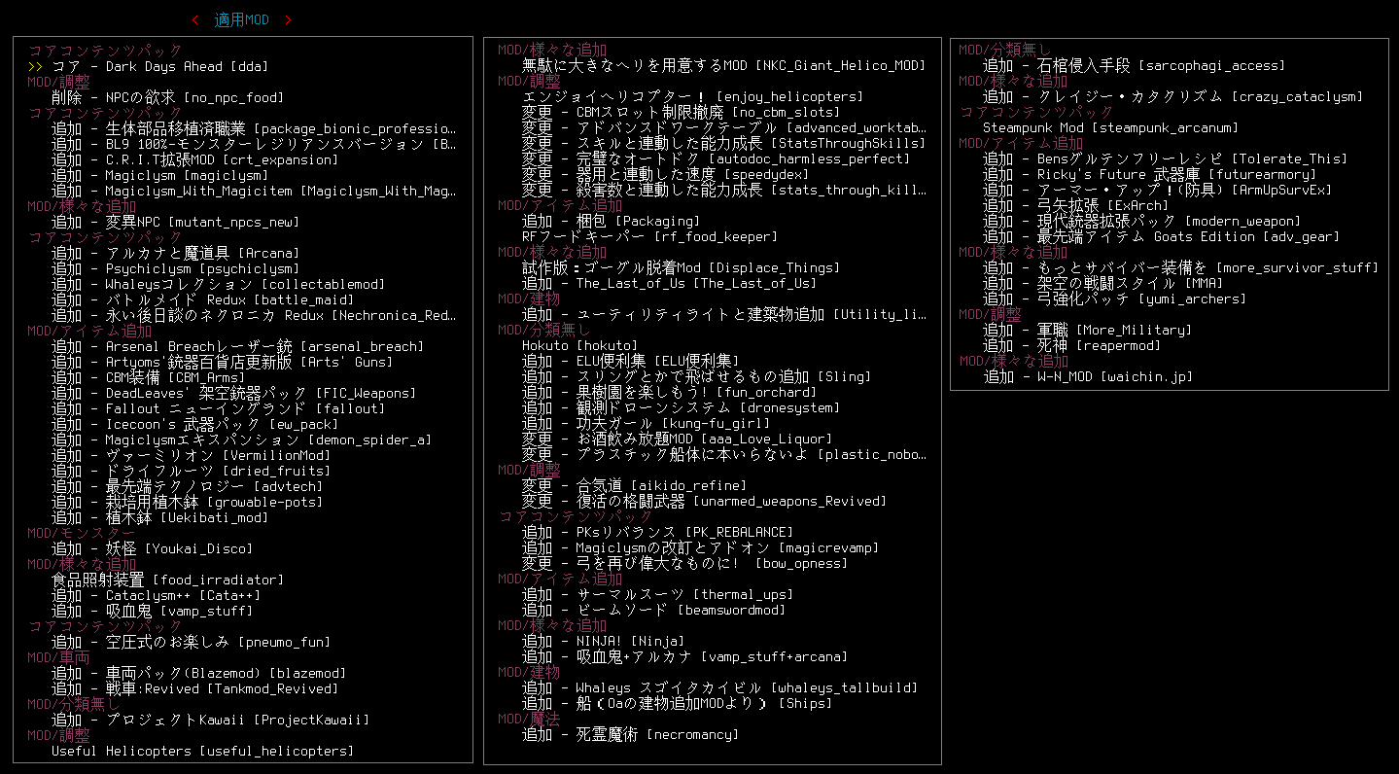The image size is (1399, 774).
Task: Select Useful Helicopters [useful_helicopters]
Action: (x=202, y=752)
